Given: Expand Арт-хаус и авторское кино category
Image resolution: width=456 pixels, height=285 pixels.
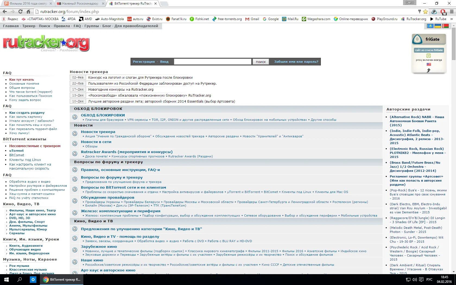Looking at the screenshot, I should point(33,214).
